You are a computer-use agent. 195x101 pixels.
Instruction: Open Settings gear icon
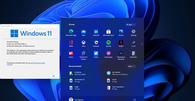coord(133,32)
